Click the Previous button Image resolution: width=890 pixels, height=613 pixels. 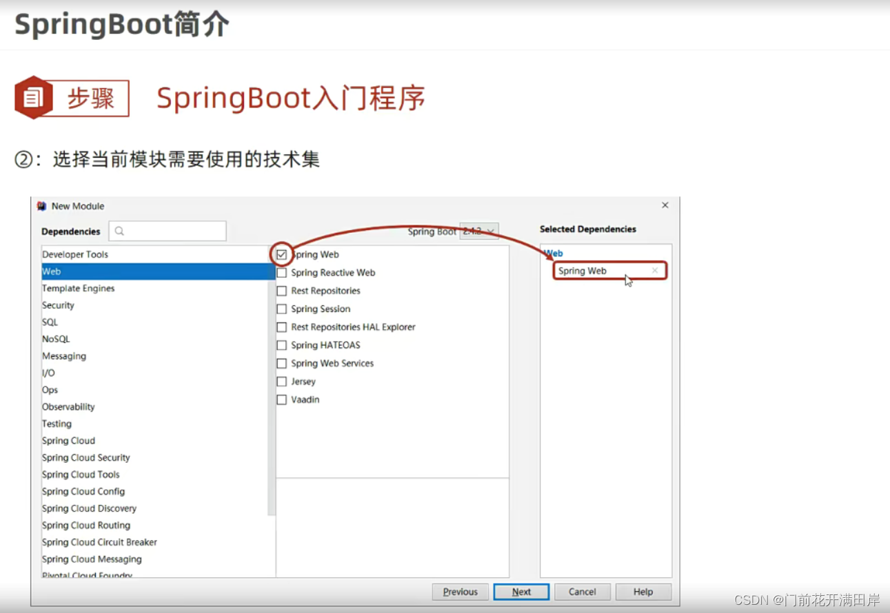pyautogui.click(x=461, y=592)
